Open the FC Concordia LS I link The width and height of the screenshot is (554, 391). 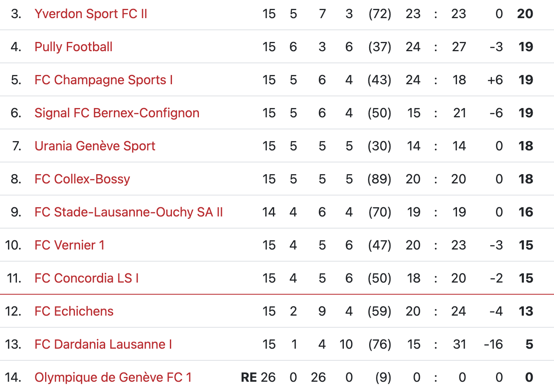click(x=87, y=279)
